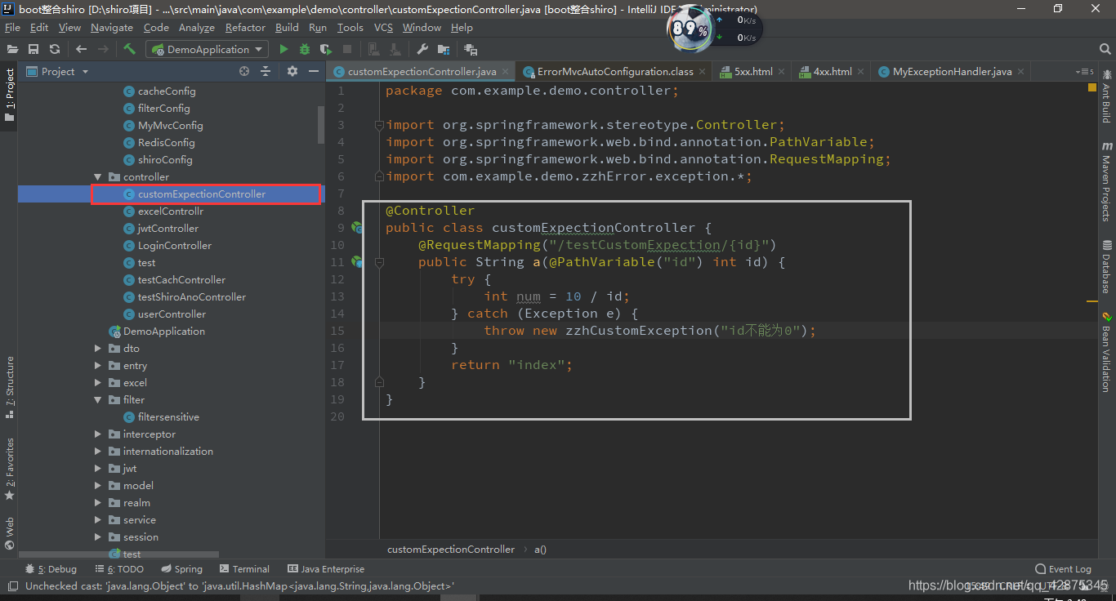
Task: Click the locate target crosshair icon
Action: tap(243, 71)
